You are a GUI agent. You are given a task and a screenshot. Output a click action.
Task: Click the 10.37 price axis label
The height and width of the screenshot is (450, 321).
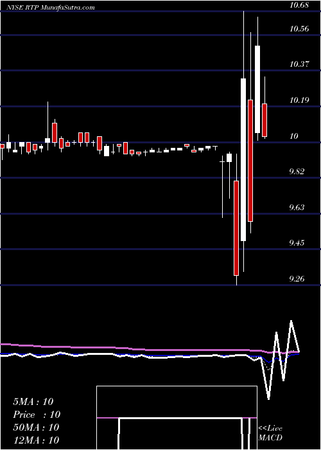click(x=299, y=64)
